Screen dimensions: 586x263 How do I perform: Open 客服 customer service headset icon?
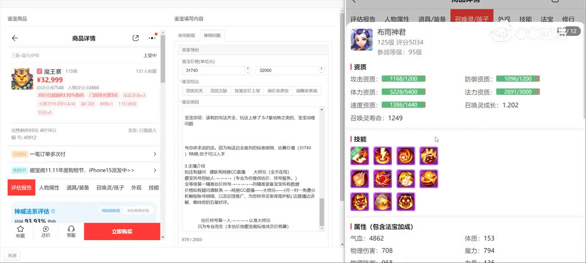[71, 231]
